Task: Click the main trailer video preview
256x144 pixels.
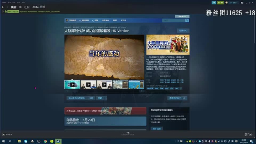Action: pos(104,57)
